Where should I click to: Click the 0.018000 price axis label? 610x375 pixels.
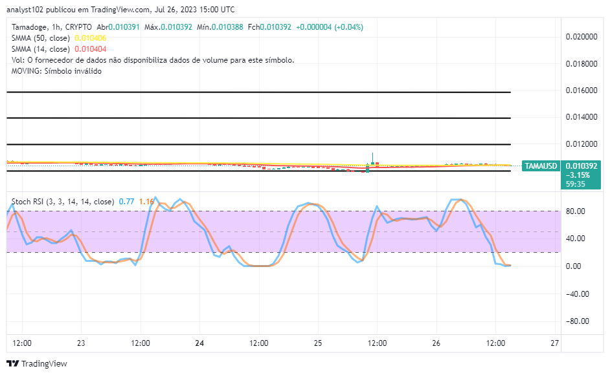582,64
